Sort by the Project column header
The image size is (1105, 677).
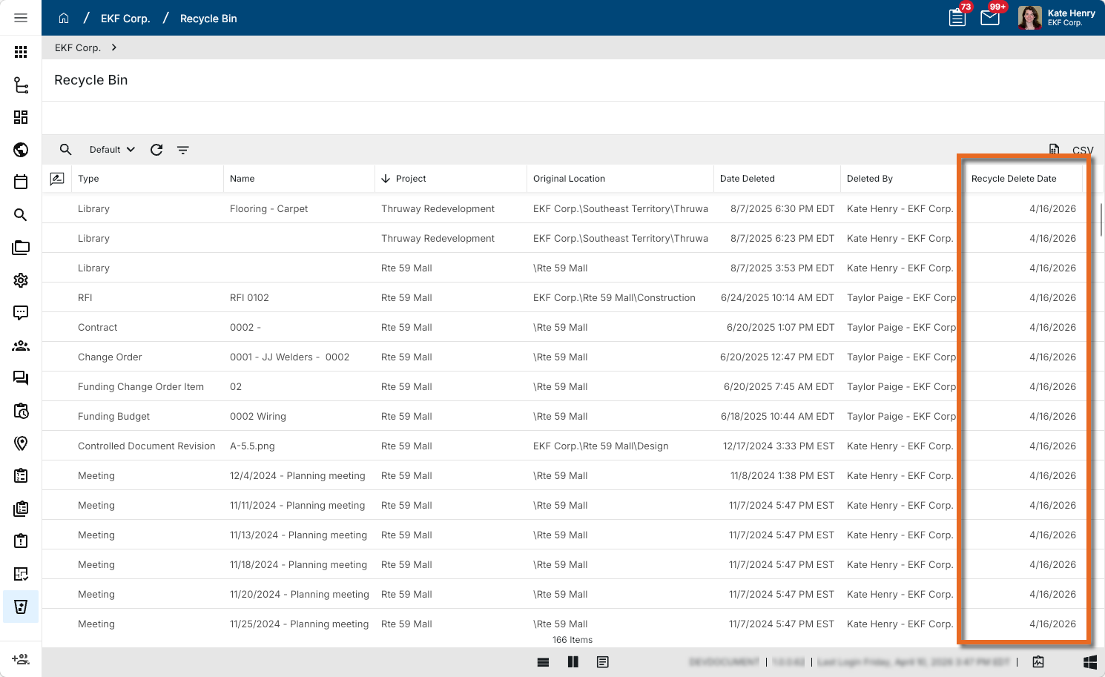411,179
